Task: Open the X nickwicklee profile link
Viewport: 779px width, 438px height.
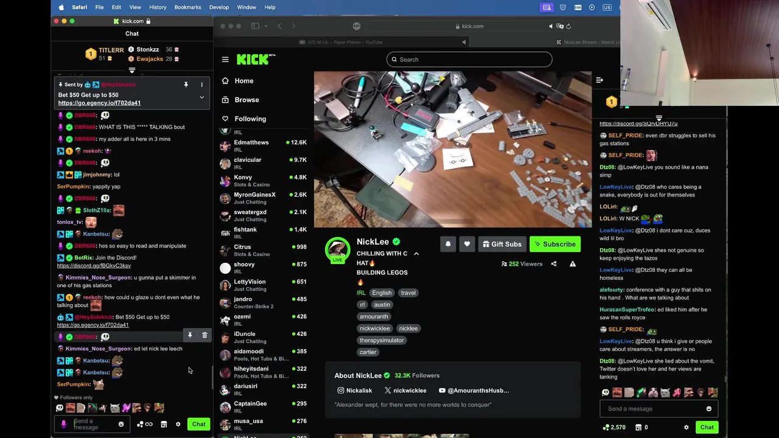Action: click(x=405, y=391)
